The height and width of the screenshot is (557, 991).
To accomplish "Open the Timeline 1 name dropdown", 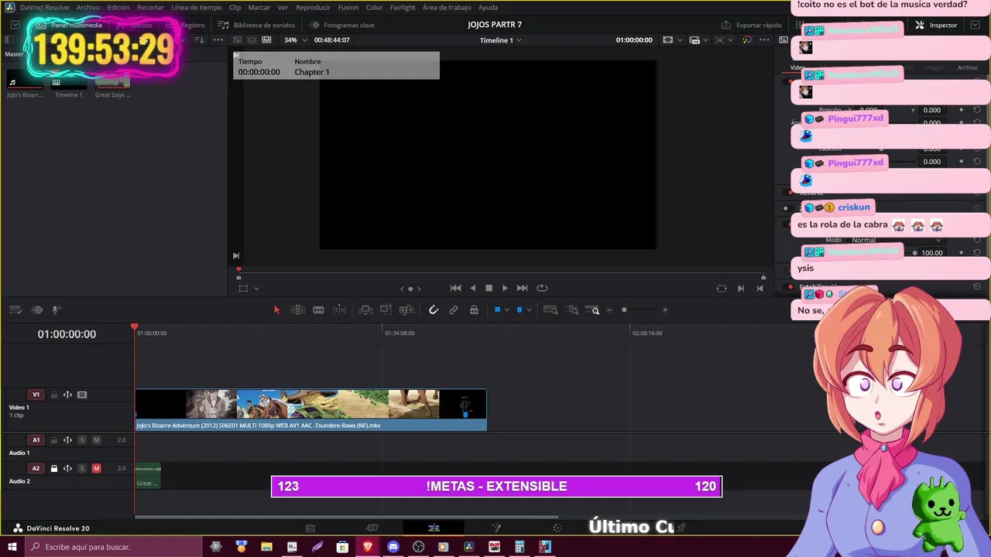I will point(501,39).
